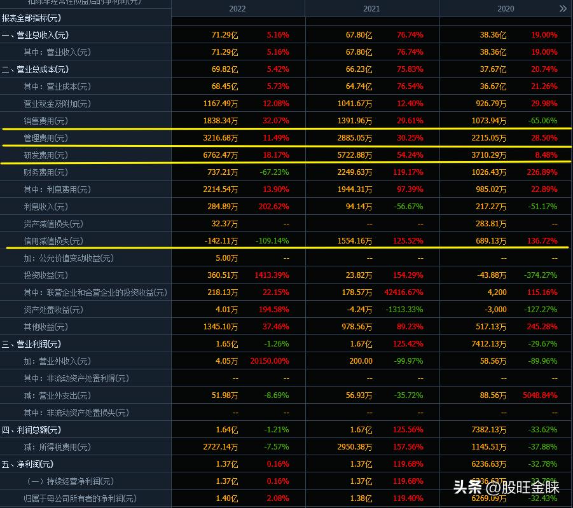The width and height of the screenshot is (573, 508).
Task: Click the 五、净利润(元) row label
Action: tap(27, 465)
